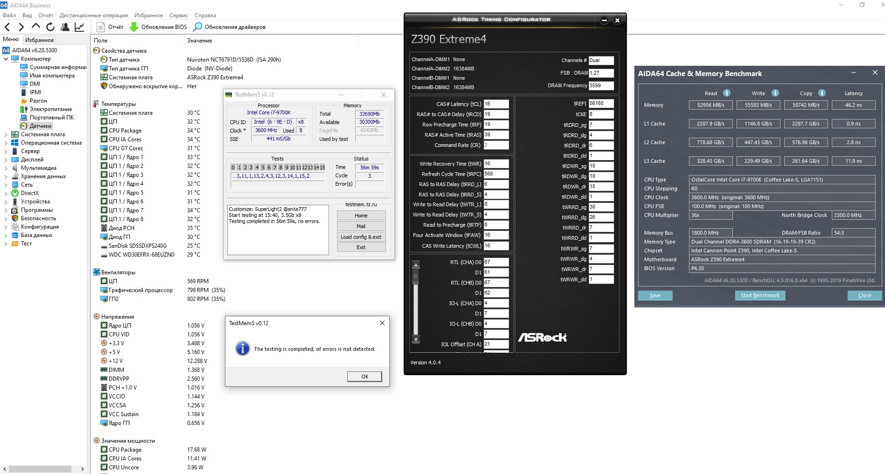
Task: Open the Файл menu
Action: [9, 15]
